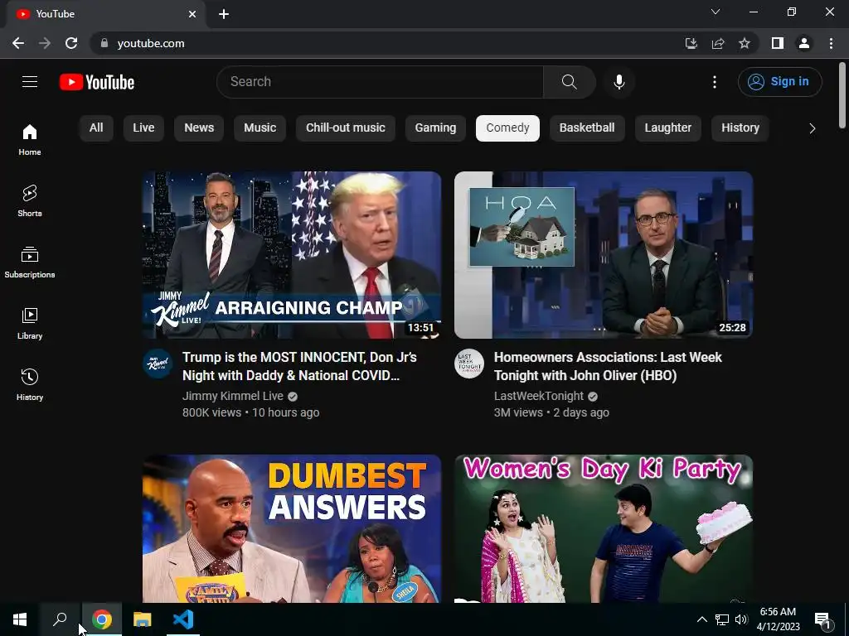Show more category chips with right arrow

click(812, 128)
